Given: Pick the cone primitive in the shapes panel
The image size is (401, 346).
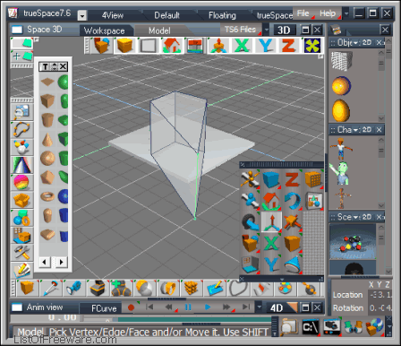Looking at the screenshot, I should coord(47,139).
